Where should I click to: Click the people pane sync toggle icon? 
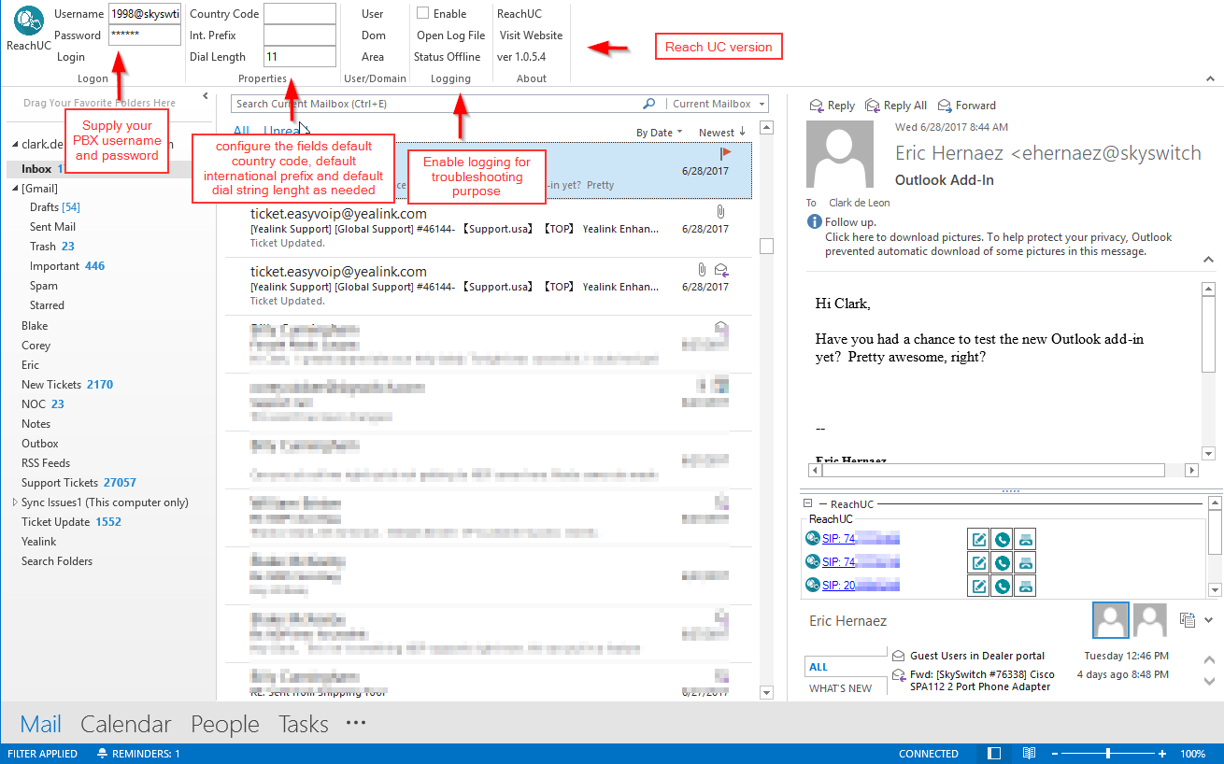(x=1188, y=619)
